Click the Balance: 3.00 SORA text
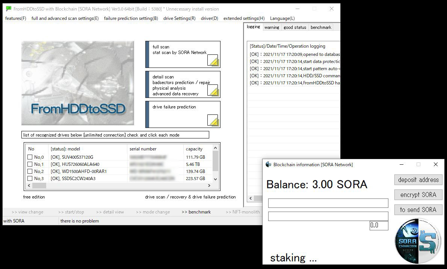447x269 pixels. pyautogui.click(x=317, y=184)
